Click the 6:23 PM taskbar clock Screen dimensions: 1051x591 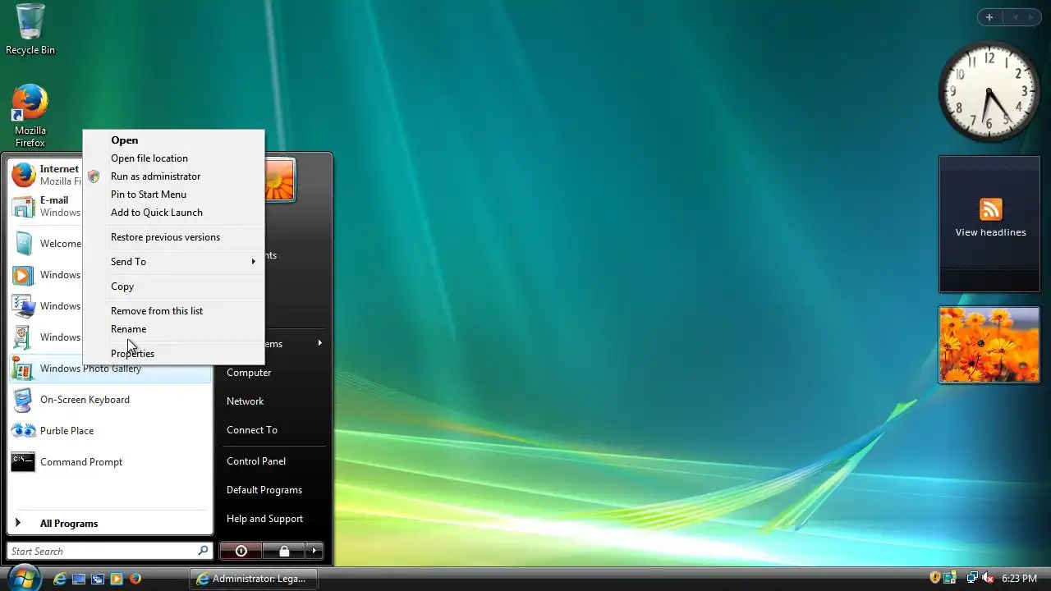click(x=1019, y=579)
